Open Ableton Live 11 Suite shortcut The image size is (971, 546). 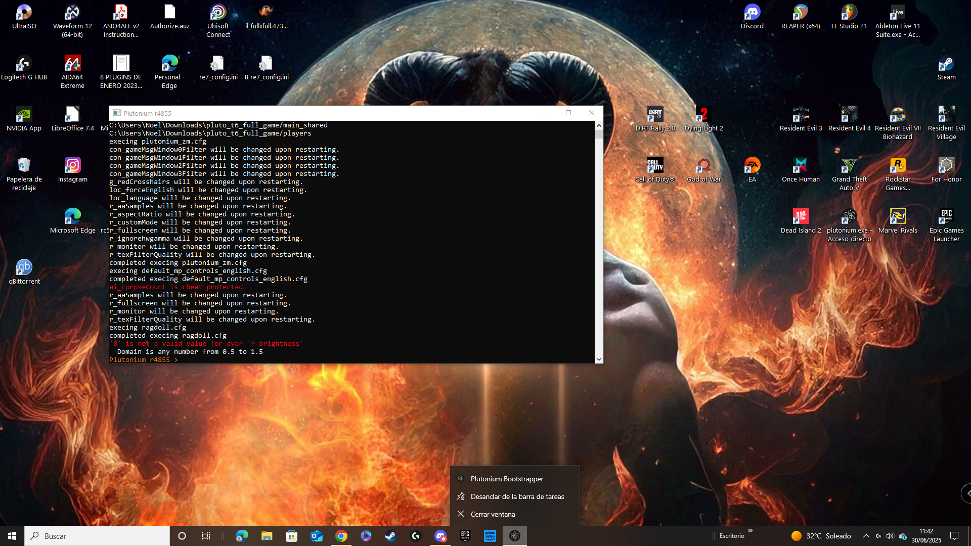[898, 21]
